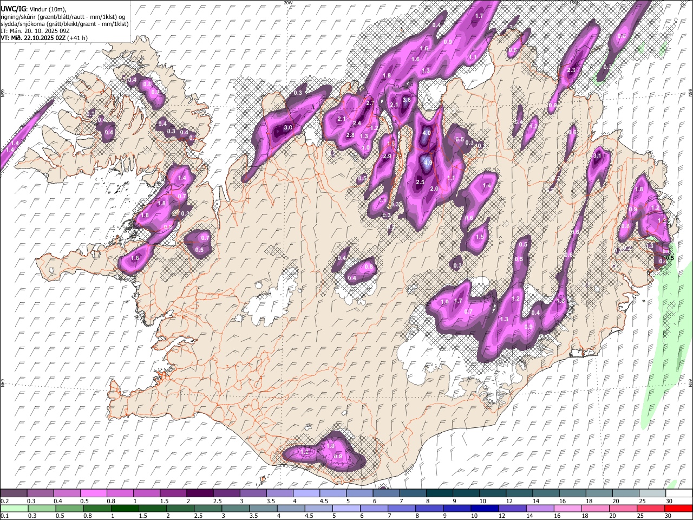Screen dimensions: 693x520
Task: Click the 3.1 snowfall value in the east
Action: tap(597, 156)
